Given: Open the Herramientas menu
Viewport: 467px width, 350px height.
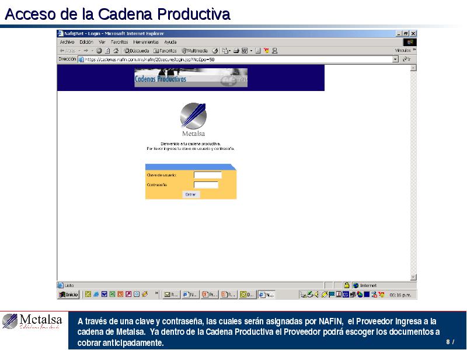Looking at the screenshot, I should pyautogui.click(x=146, y=42).
